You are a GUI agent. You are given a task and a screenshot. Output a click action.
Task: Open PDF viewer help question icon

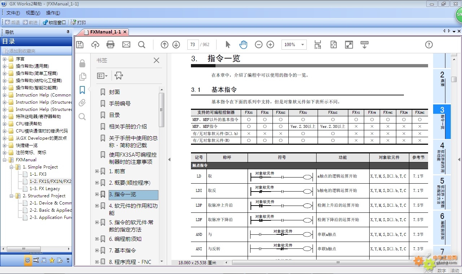[x=429, y=45]
